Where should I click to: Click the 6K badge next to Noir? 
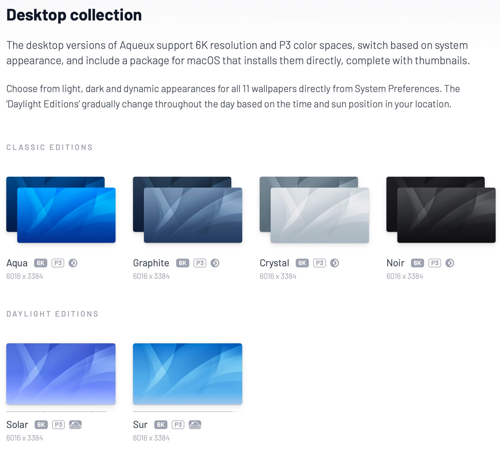coord(418,263)
